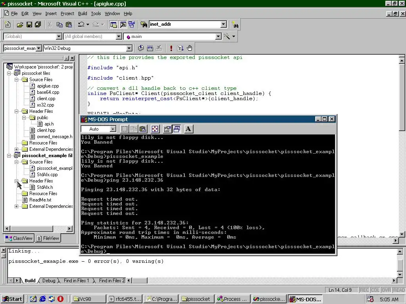Switch to the Debug output tab

pos(49,281)
